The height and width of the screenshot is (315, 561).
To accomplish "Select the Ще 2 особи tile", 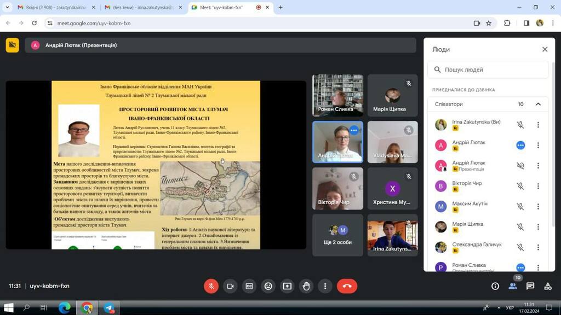I will (x=337, y=235).
